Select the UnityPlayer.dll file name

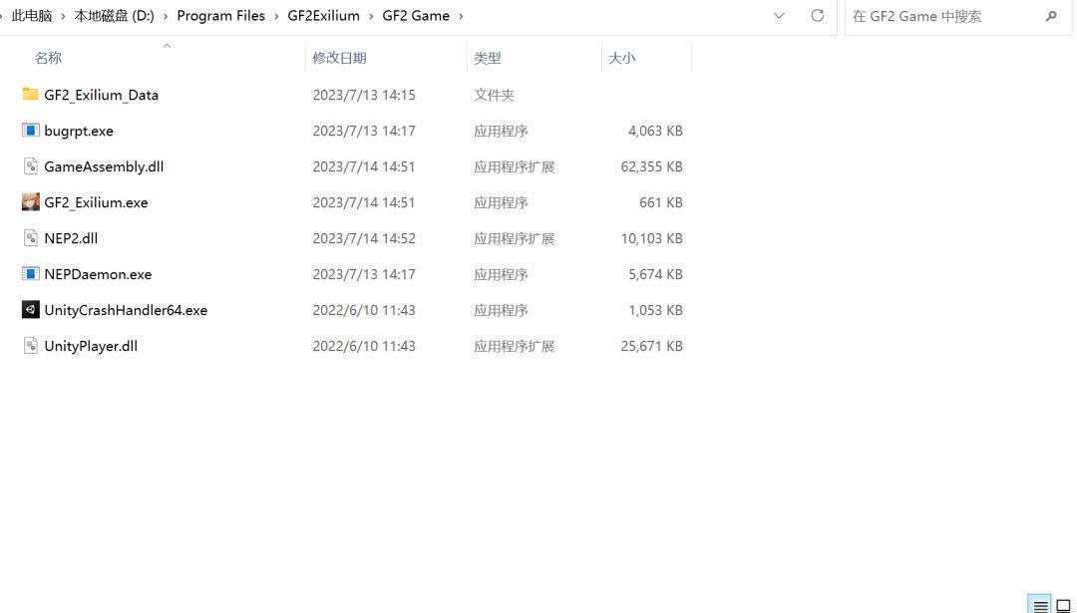tap(91, 346)
